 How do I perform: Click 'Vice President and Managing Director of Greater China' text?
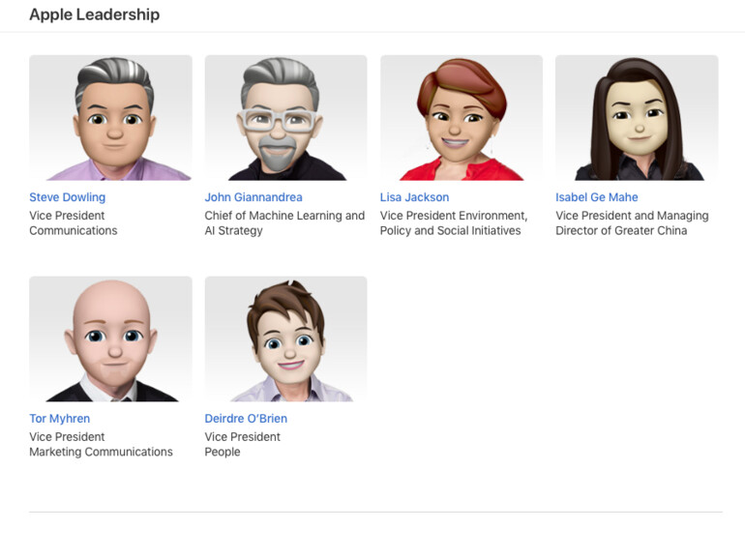pyautogui.click(x=632, y=222)
